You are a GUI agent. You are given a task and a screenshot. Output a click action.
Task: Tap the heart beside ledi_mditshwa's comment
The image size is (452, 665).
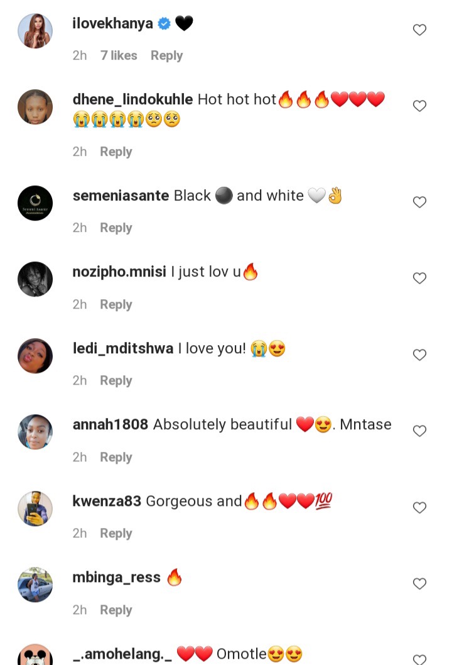pos(419,354)
